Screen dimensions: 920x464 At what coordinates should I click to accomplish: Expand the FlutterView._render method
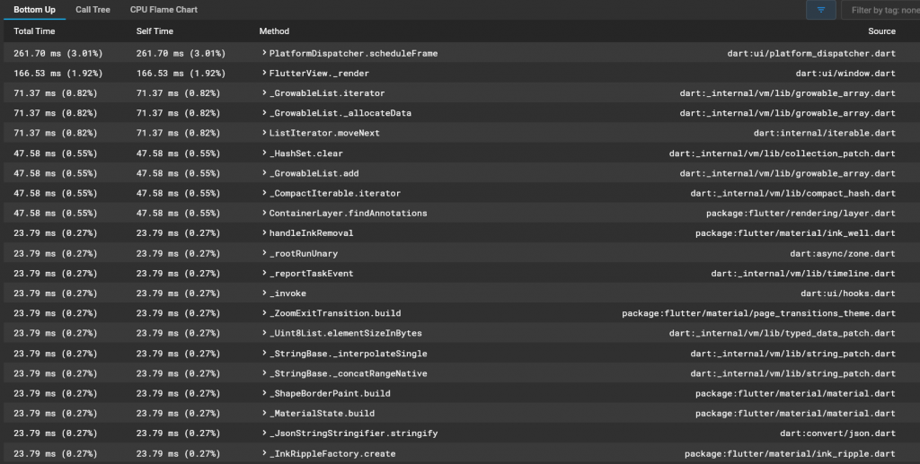point(264,74)
